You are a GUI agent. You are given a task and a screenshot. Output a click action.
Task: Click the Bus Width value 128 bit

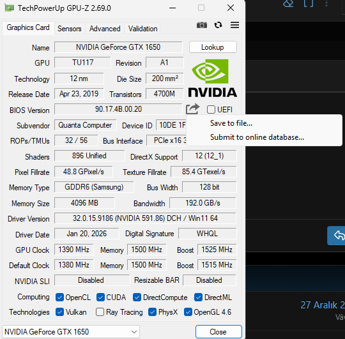pos(210,187)
